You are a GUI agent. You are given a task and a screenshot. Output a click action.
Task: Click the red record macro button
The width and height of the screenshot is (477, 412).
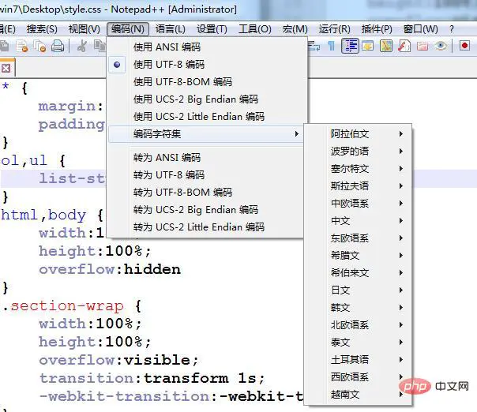tap(464, 47)
